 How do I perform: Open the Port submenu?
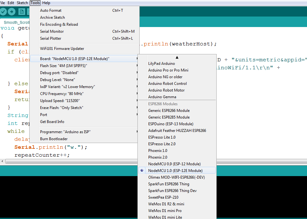click(x=84, y=115)
